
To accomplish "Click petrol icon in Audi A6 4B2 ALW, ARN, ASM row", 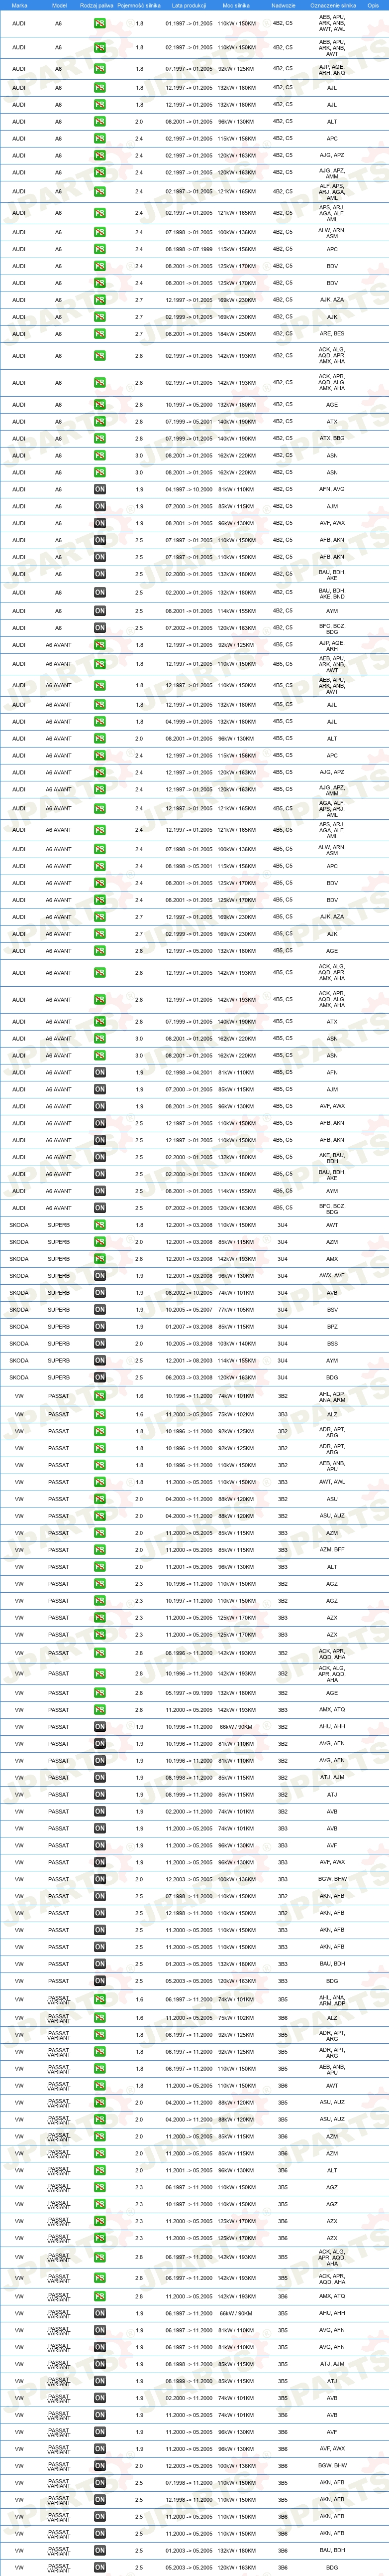I will coord(100,232).
